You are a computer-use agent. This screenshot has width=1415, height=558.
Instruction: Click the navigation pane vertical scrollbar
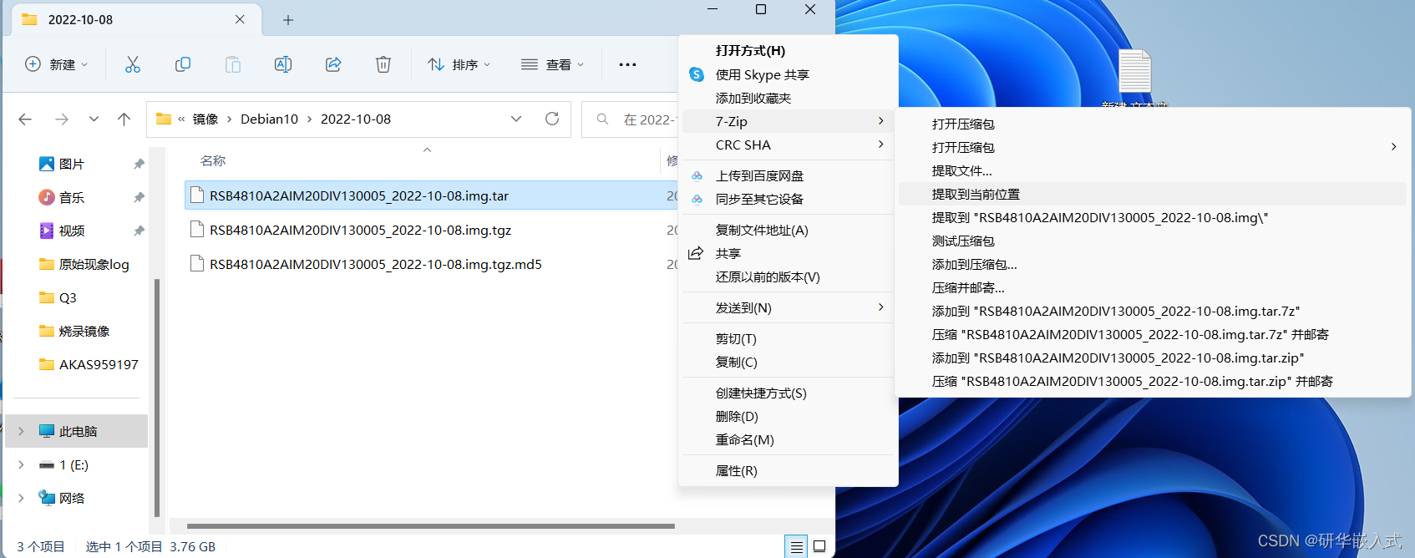pos(157,398)
